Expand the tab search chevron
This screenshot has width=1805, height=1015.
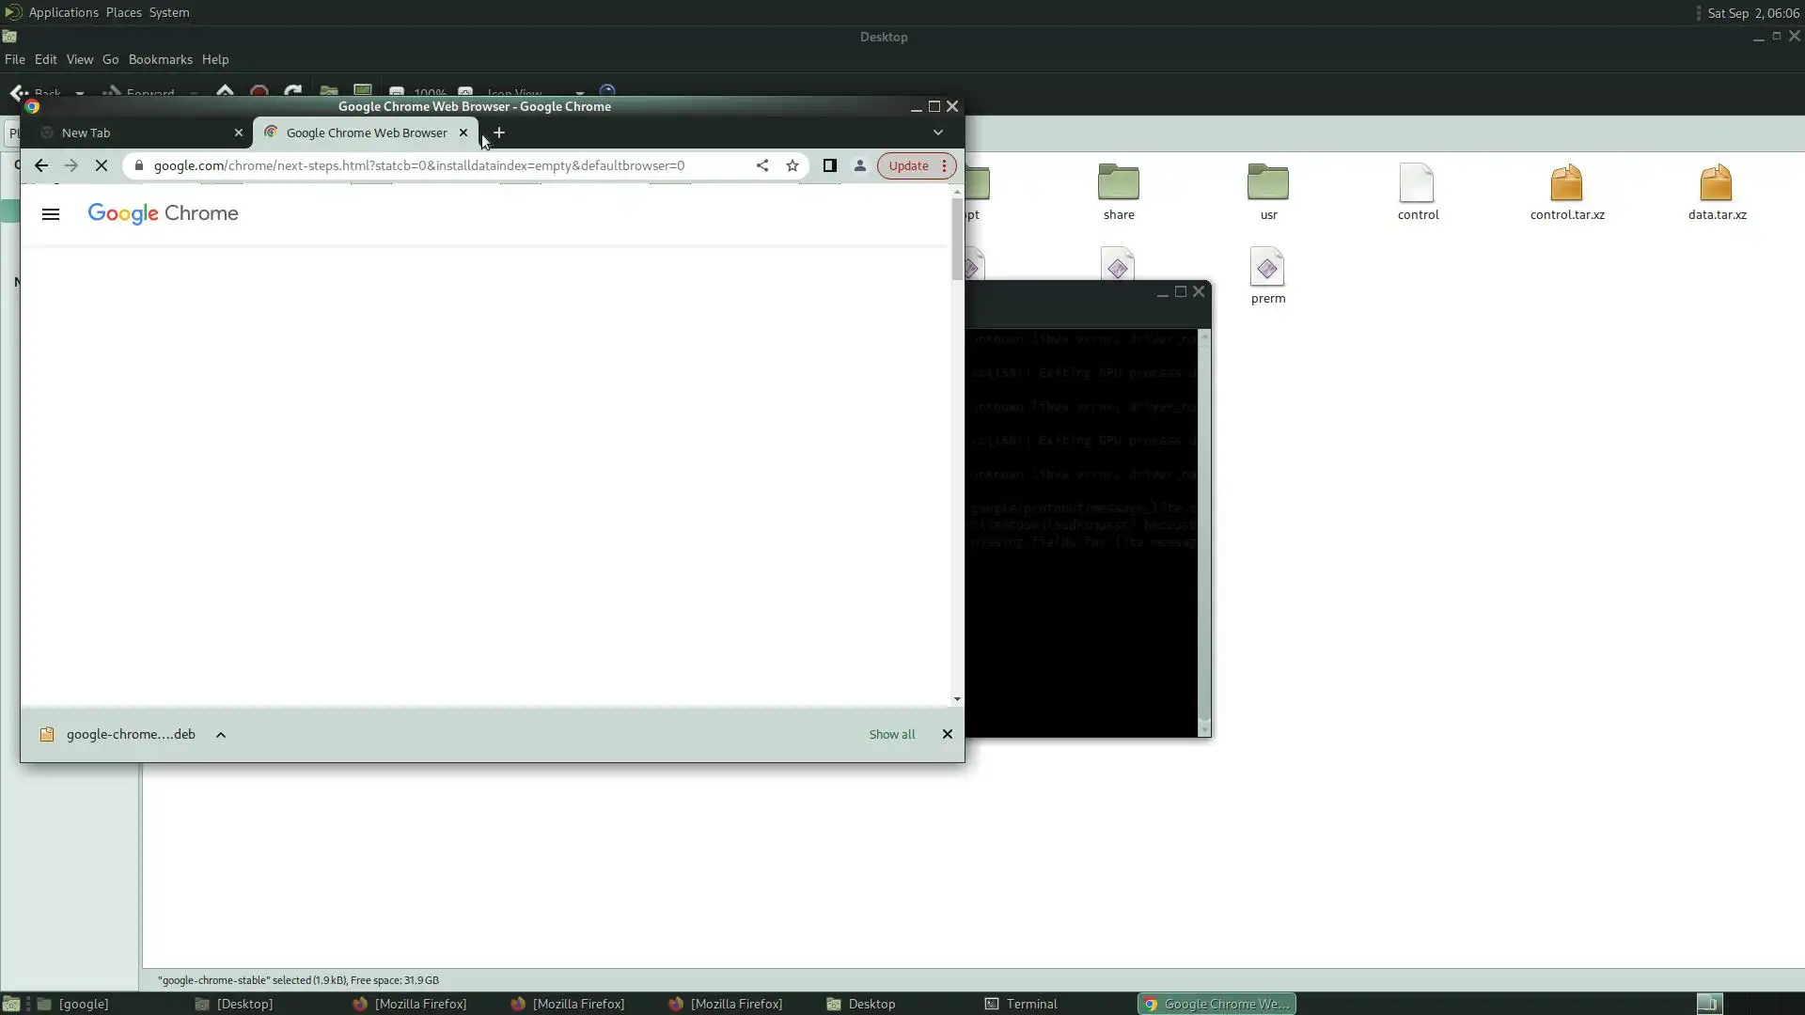(x=937, y=133)
